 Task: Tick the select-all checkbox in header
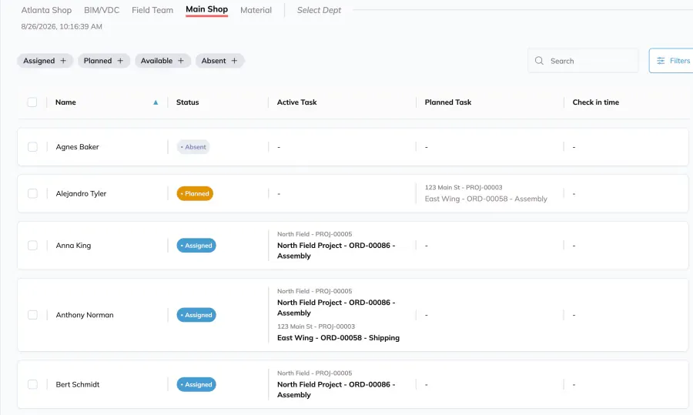[32, 102]
